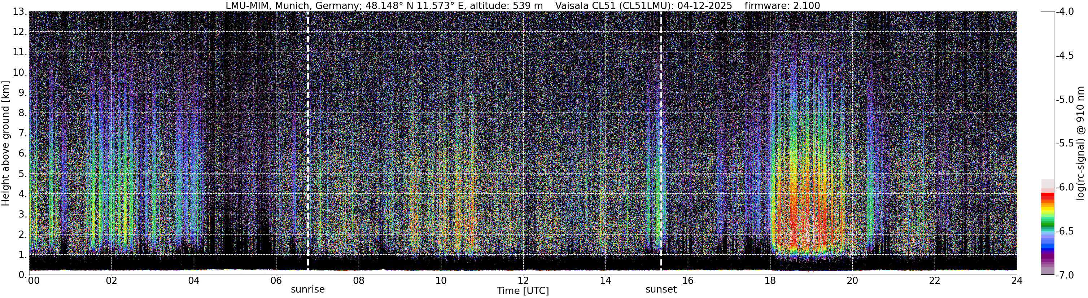Click the 'sunrise' label below the axis
The width and height of the screenshot is (1088, 298).
308,290
